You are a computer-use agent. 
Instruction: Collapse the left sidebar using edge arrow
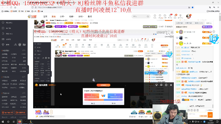coord(28,70)
